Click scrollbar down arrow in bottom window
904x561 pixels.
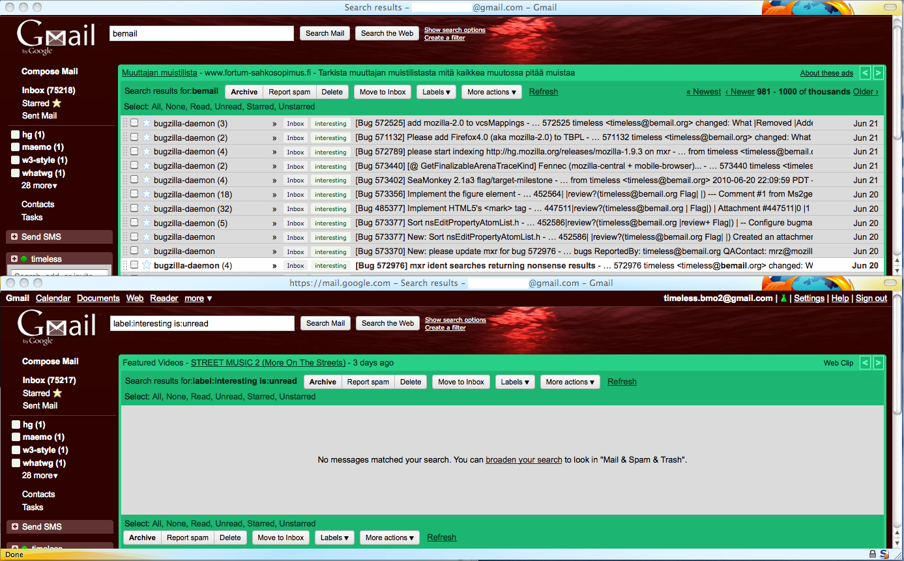click(898, 543)
